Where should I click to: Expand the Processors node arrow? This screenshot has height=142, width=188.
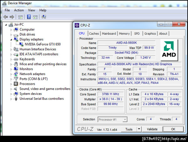[11, 84]
